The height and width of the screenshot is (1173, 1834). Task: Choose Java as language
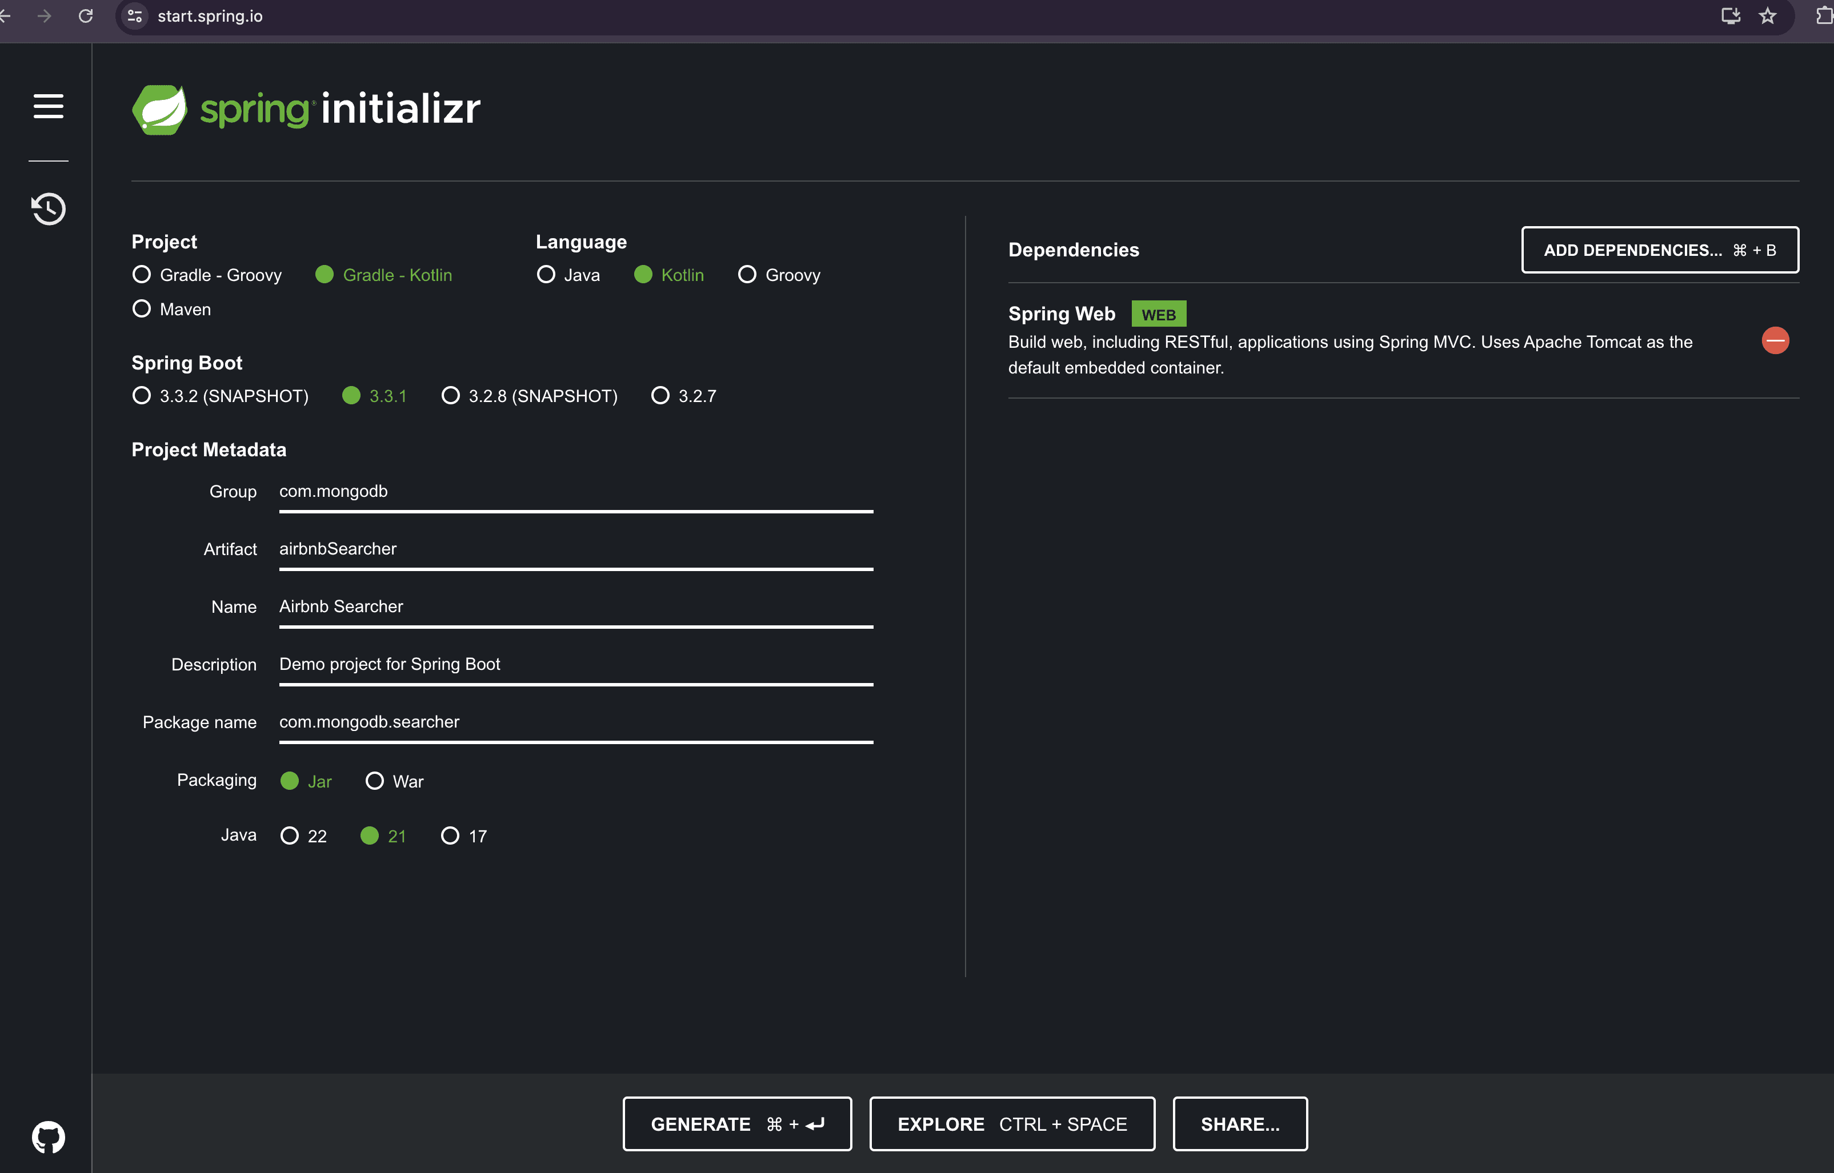pyautogui.click(x=568, y=275)
